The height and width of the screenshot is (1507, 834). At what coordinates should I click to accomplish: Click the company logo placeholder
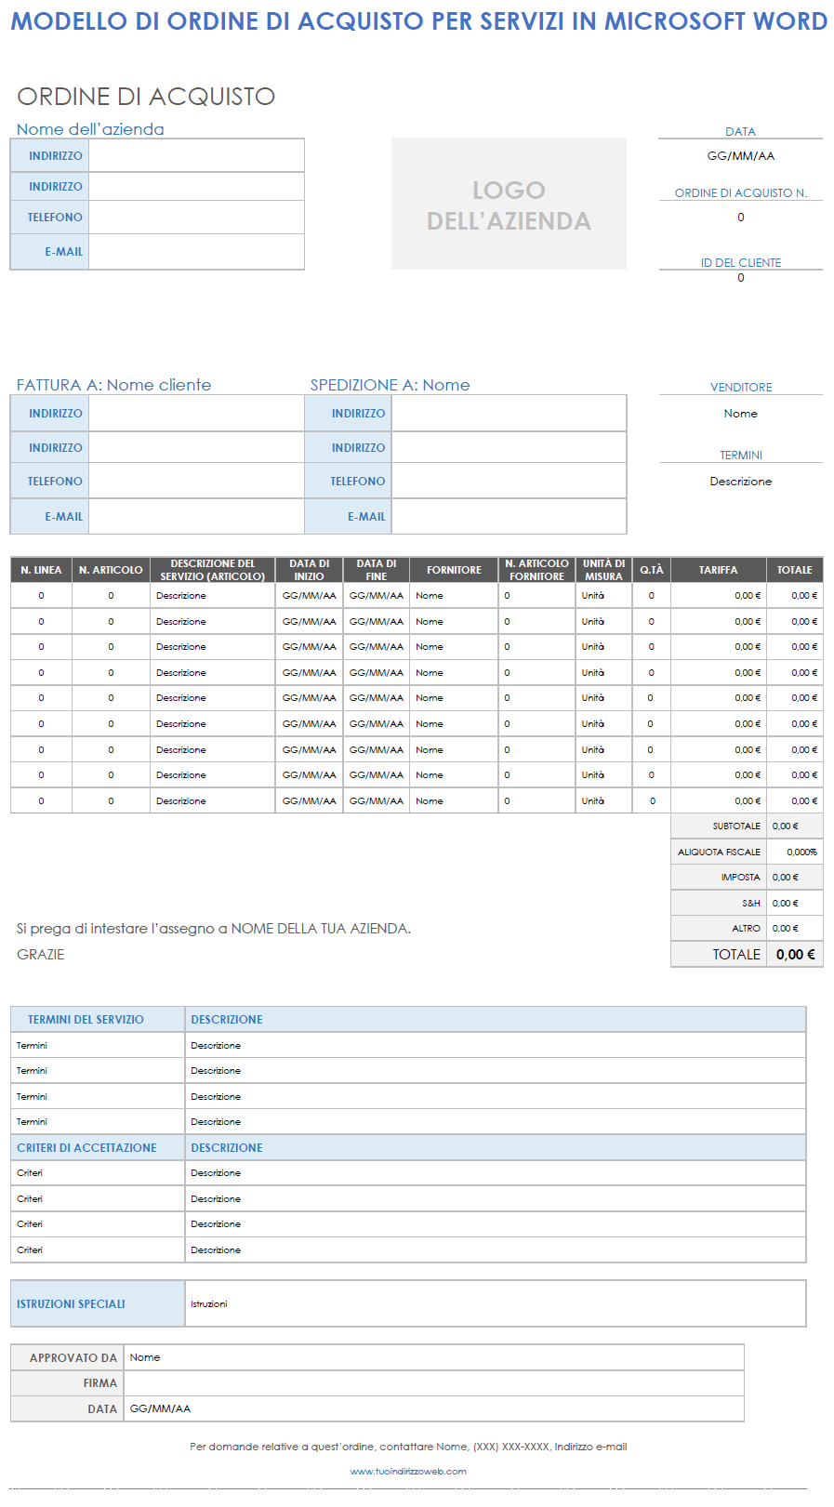509,205
